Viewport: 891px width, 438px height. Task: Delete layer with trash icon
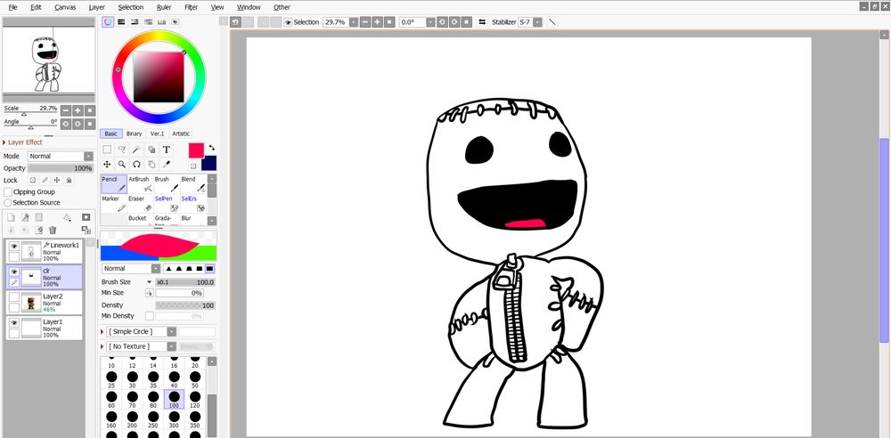[53, 230]
